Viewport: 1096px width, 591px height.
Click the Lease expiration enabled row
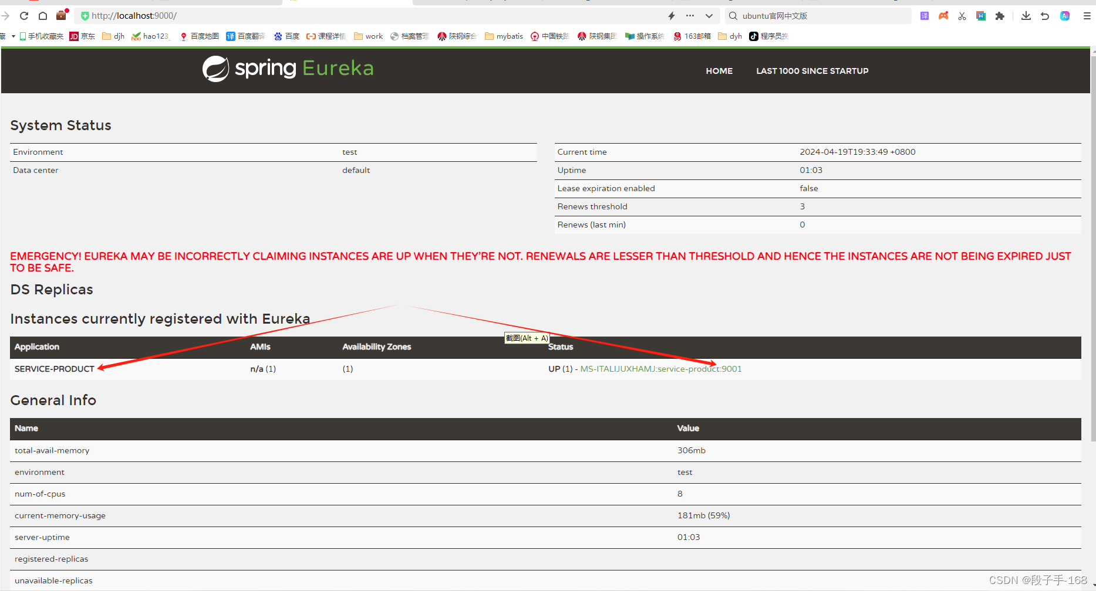coord(818,188)
